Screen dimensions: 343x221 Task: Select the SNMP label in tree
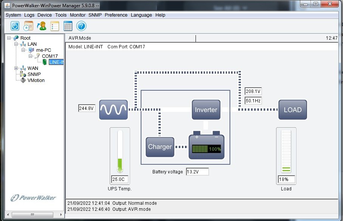[34, 74]
